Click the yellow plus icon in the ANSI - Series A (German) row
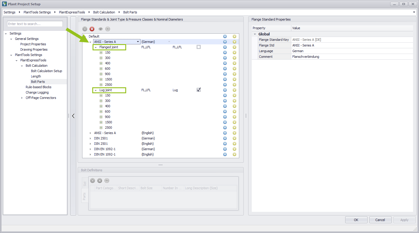 (234, 42)
